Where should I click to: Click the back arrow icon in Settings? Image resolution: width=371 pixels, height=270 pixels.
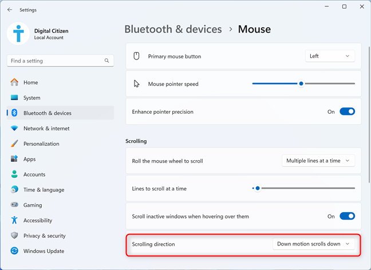coord(10,10)
